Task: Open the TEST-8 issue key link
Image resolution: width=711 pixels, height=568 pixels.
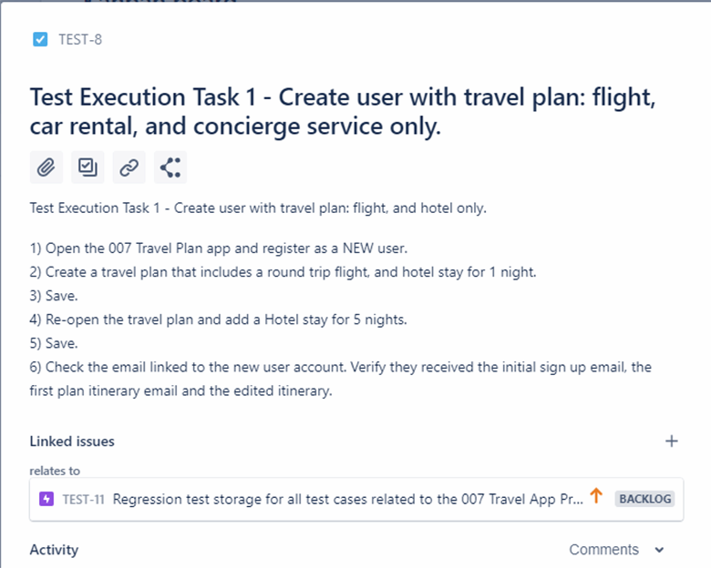Action: (x=80, y=39)
